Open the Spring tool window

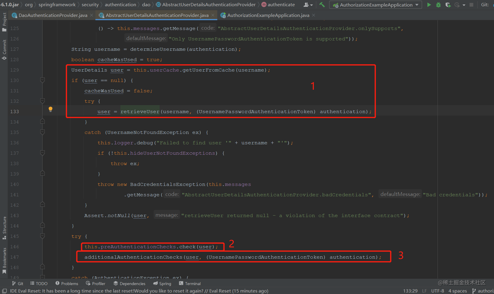[162, 283]
